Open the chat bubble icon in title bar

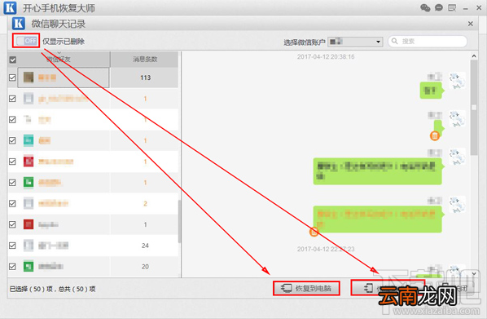coord(439,8)
